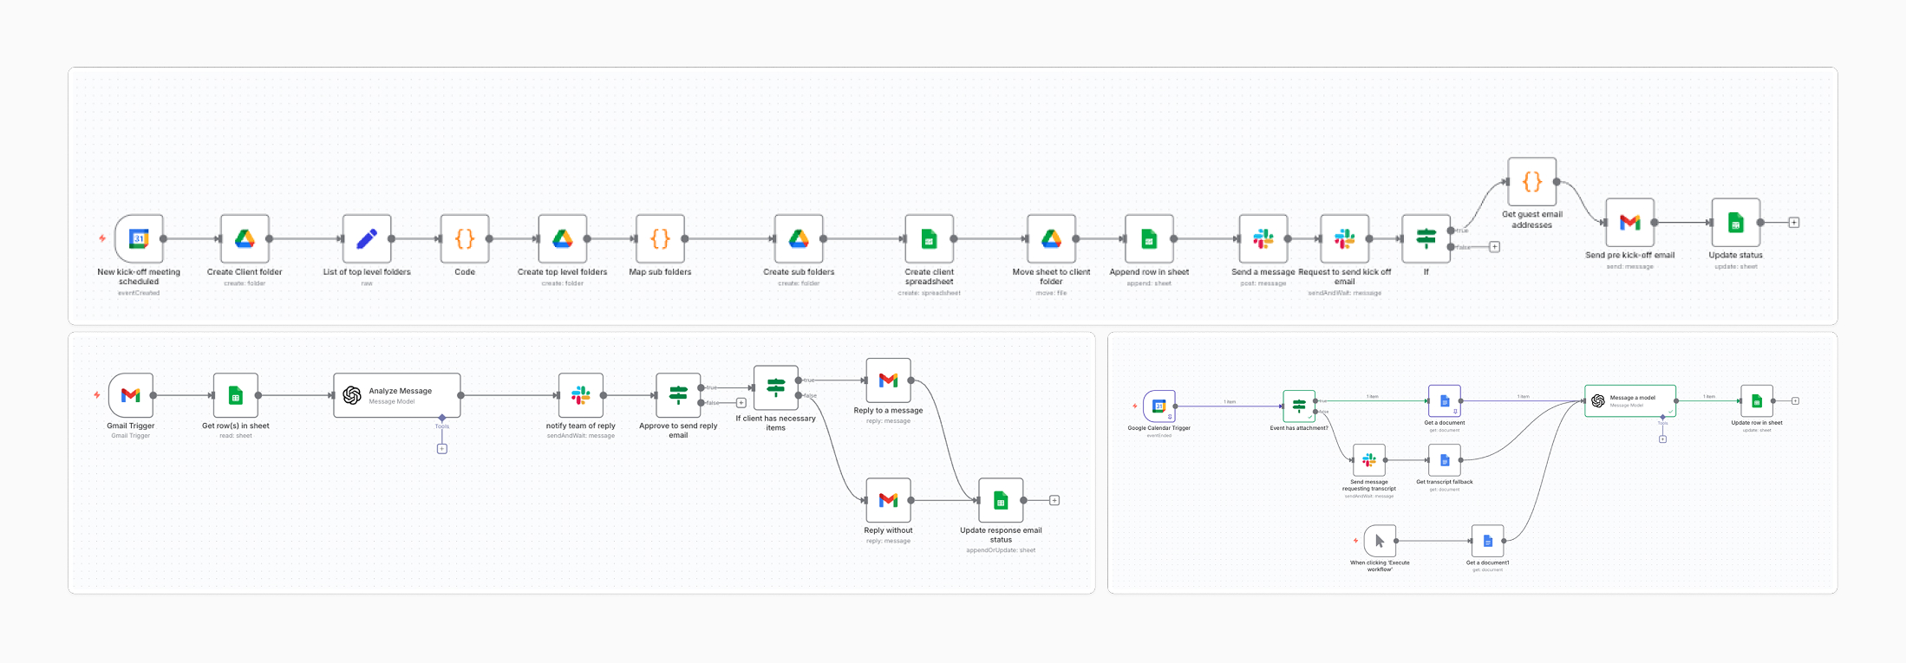This screenshot has width=1906, height=663.
Task: Open the Get row(s) in sheet node
Action: click(236, 395)
